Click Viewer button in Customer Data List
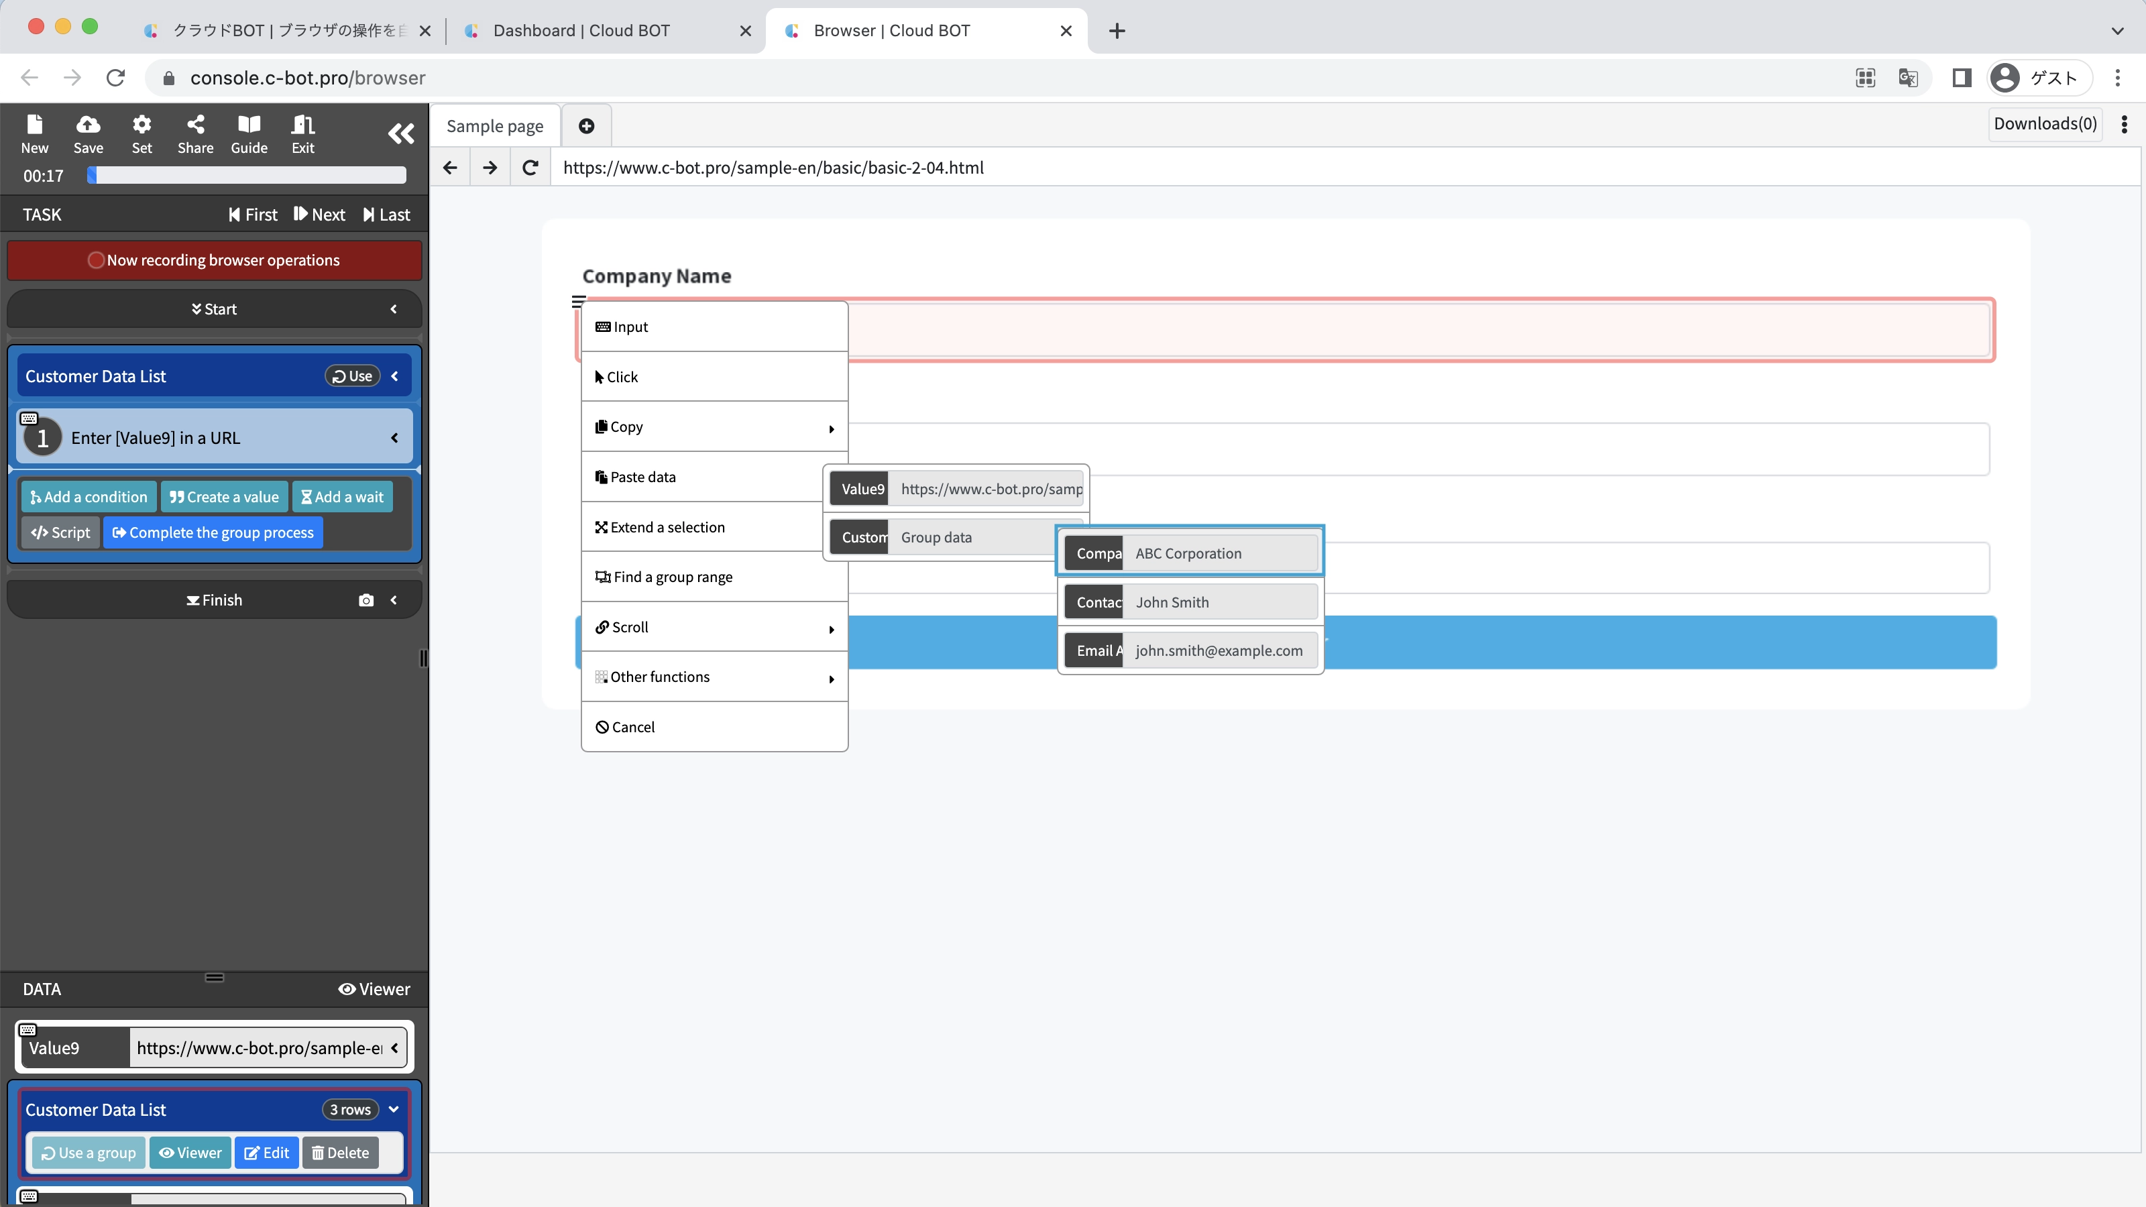The width and height of the screenshot is (2146, 1207). pos(190,1153)
